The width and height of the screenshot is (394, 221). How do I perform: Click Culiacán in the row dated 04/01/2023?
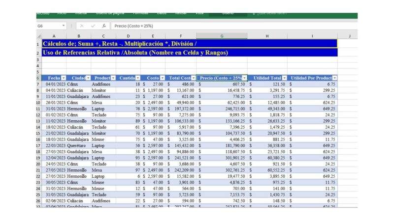coord(79,90)
